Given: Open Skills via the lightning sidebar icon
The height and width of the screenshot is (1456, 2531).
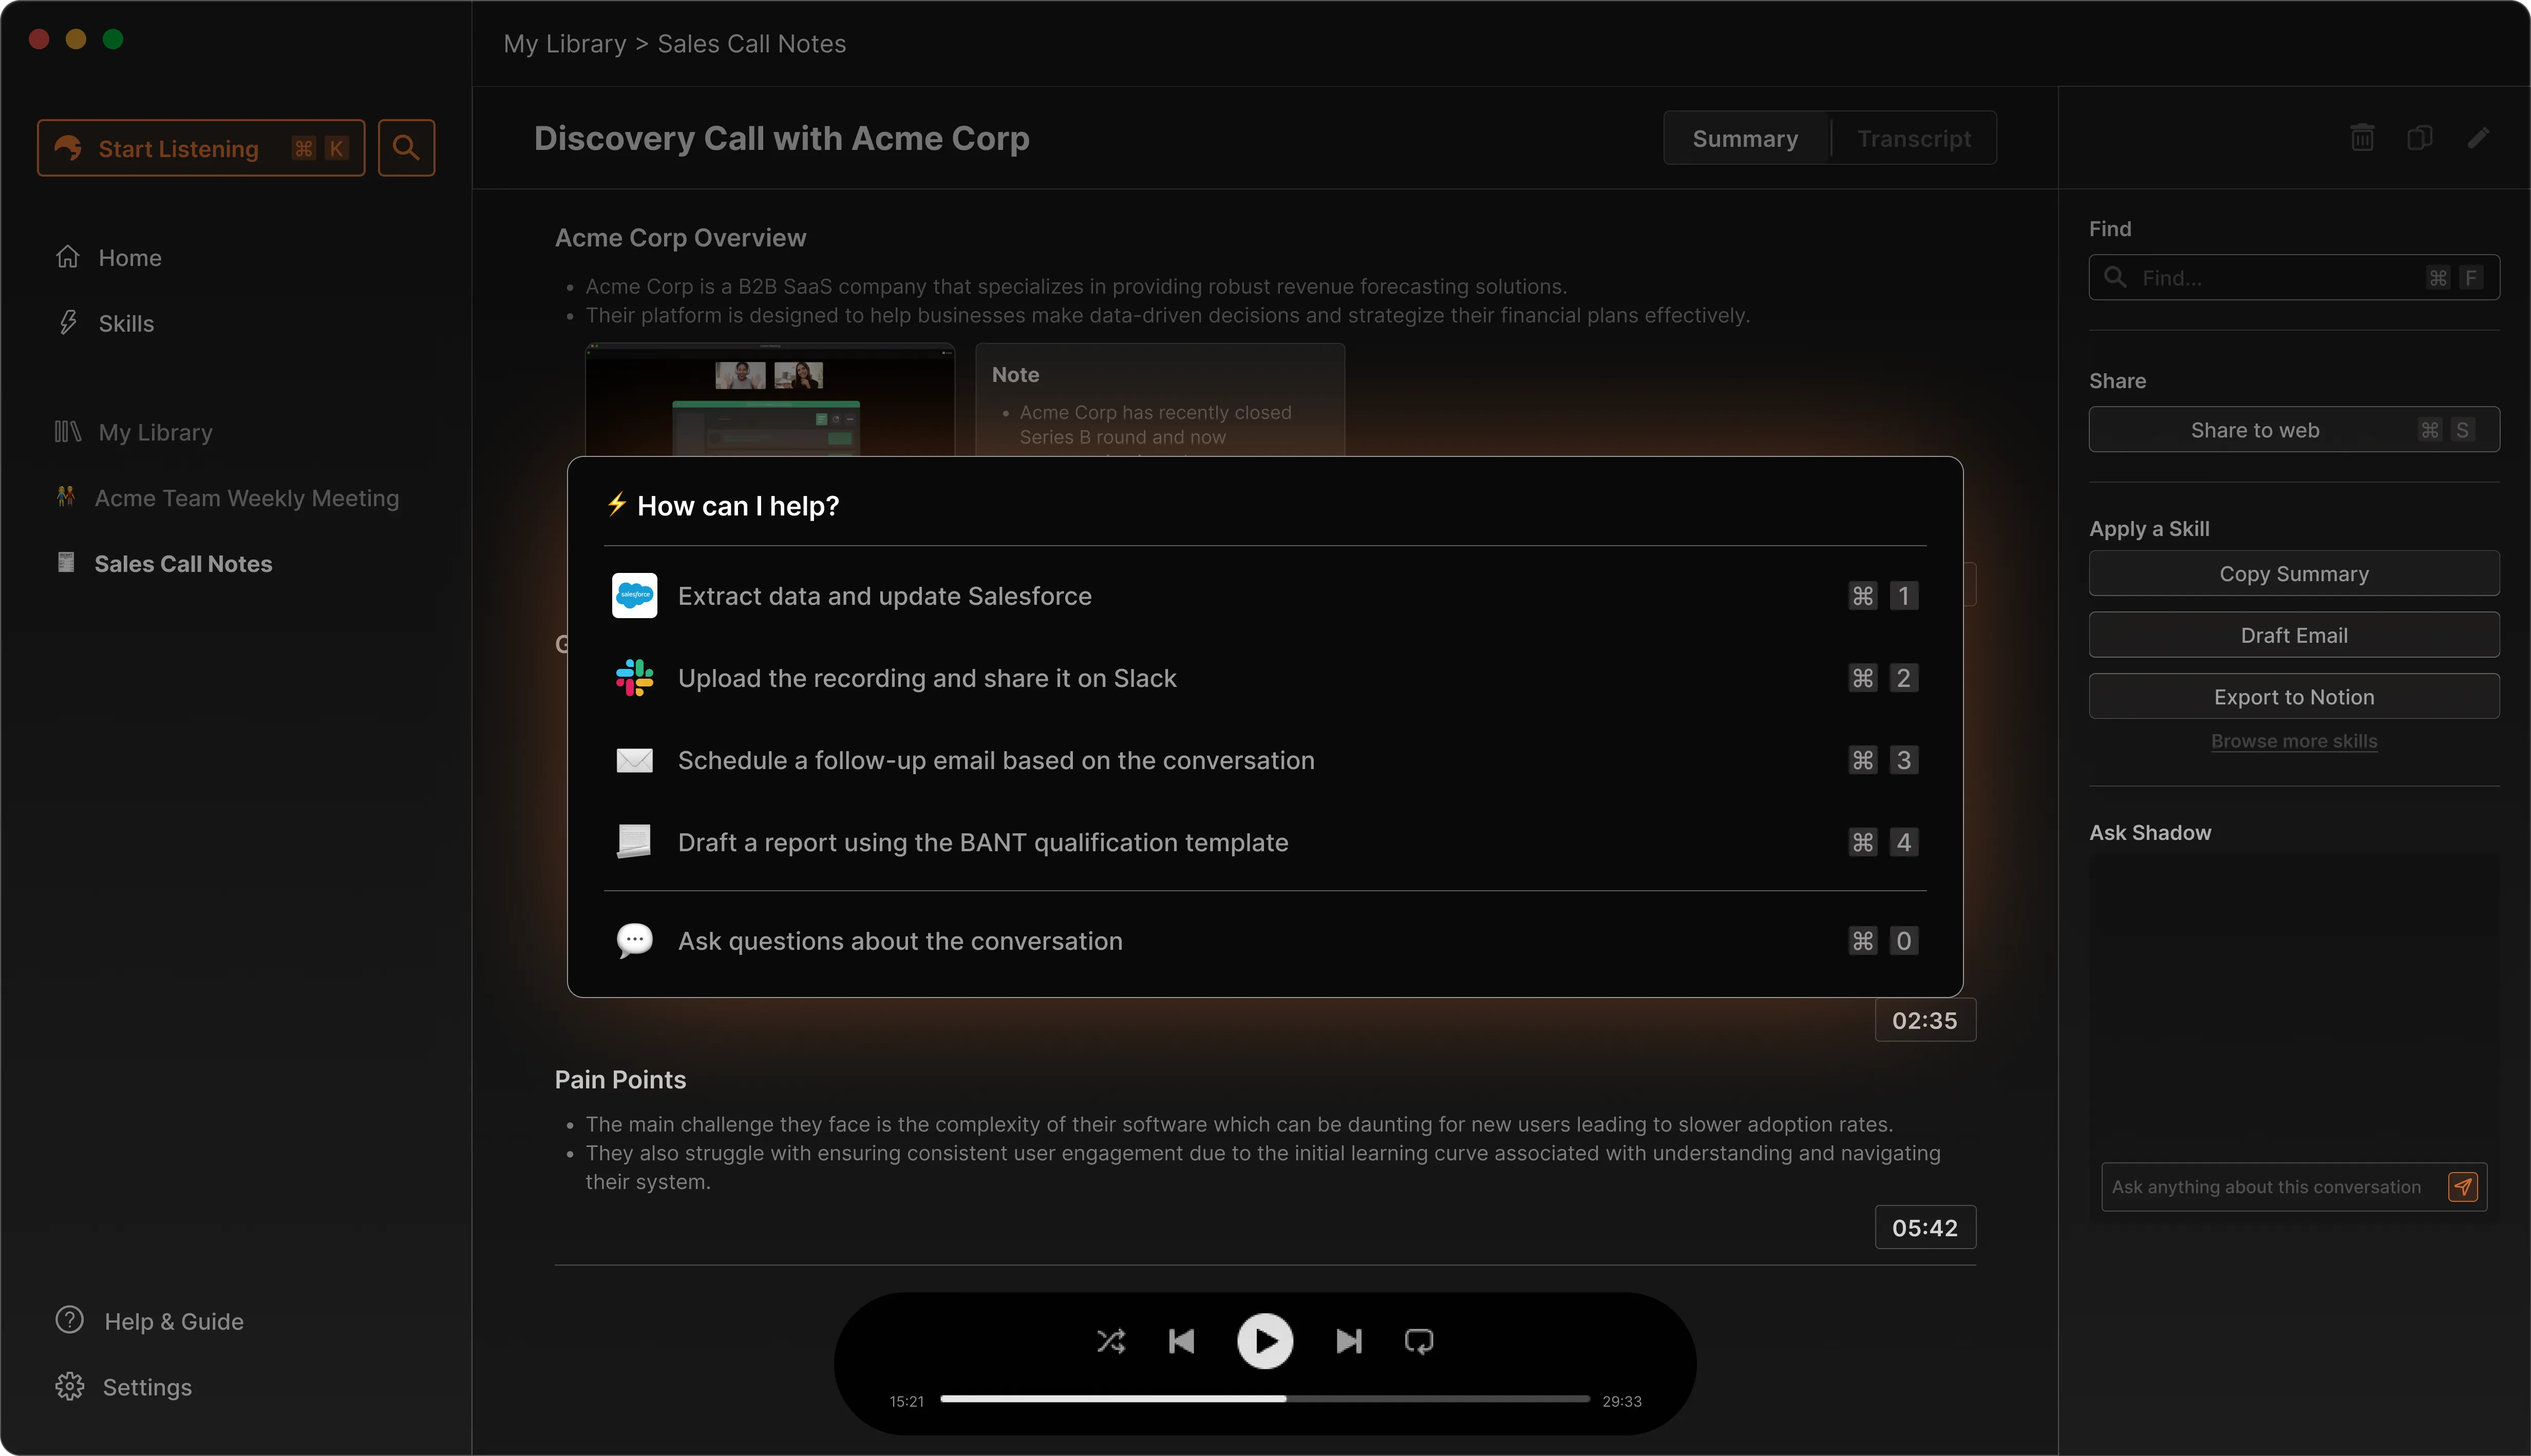Looking at the screenshot, I should (68, 323).
